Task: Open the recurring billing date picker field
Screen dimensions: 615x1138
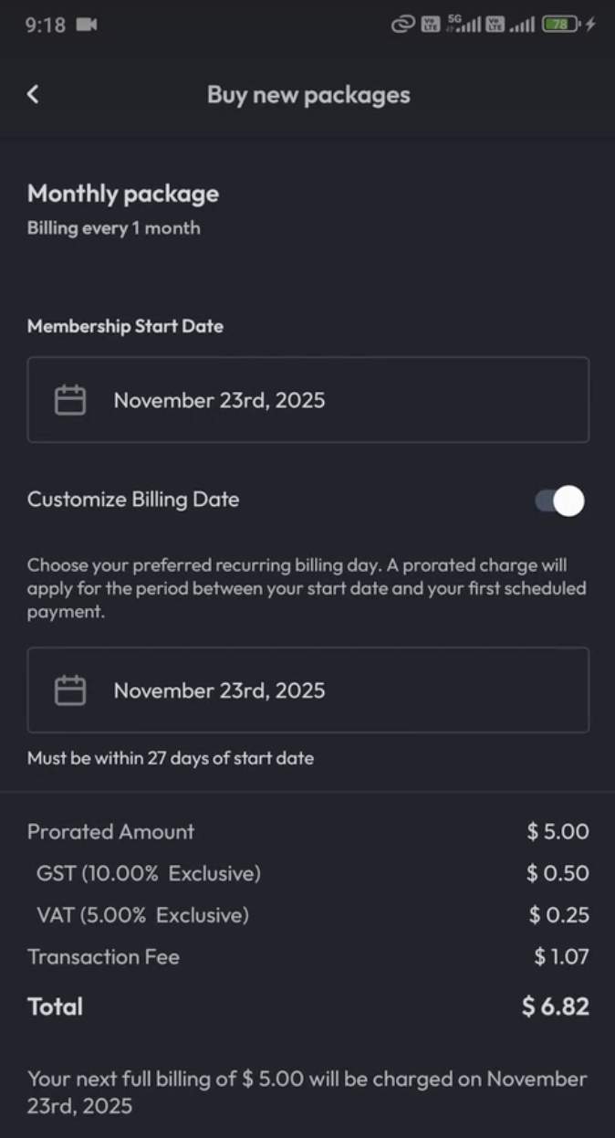Action: point(307,690)
